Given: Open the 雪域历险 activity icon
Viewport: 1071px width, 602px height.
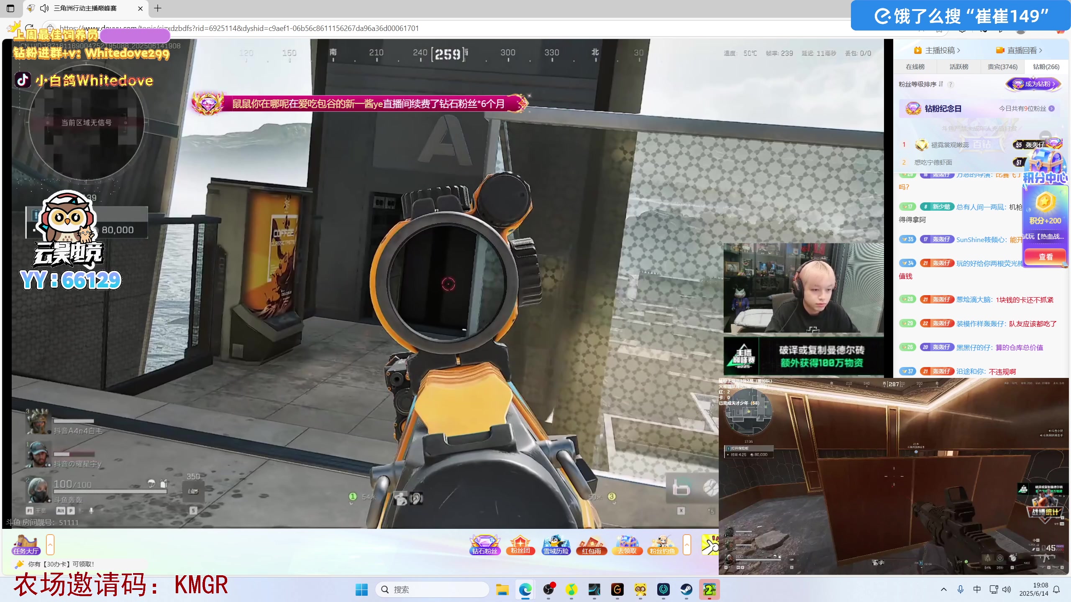Looking at the screenshot, I should 556,544.
